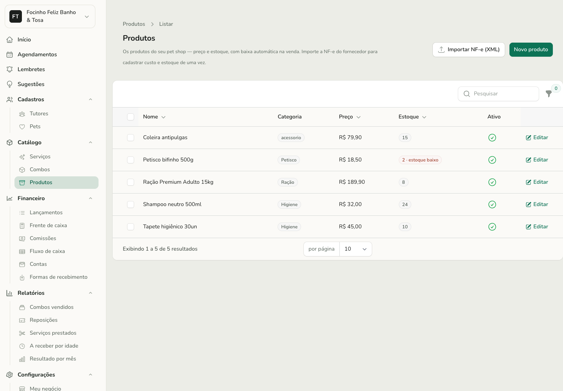Sort the table by Preço column
Viewport: 563px width, 391px height.
[350, 117]
